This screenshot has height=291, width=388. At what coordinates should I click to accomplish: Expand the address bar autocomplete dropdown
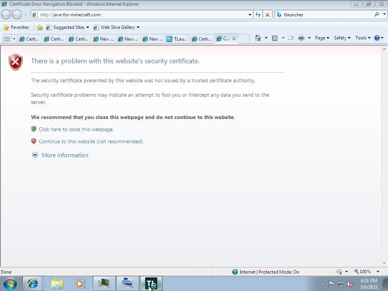[x=250, y=15]
